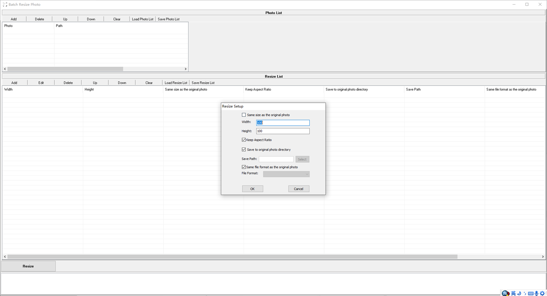Click the Resize button
This screenshot has width=547, height=296.
point(28,266)
